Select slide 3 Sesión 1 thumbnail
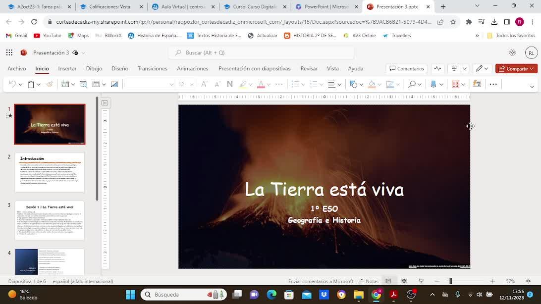Viewport: 541px width, 304px height. pos(50,220)
